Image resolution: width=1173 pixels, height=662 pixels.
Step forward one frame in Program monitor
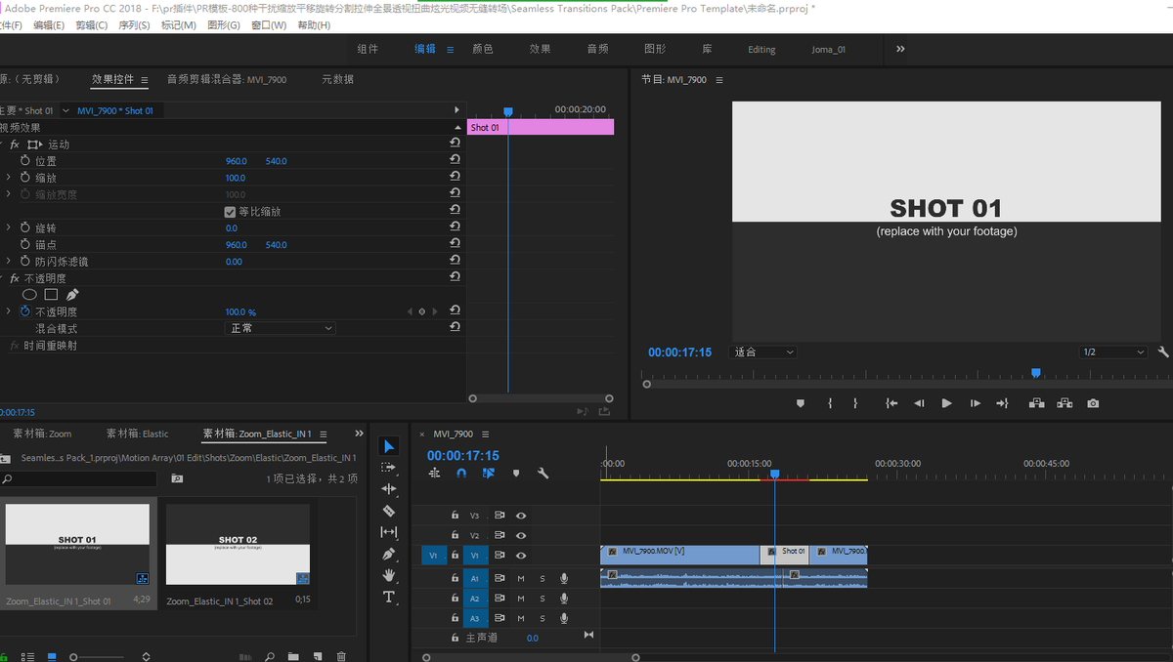975,403
